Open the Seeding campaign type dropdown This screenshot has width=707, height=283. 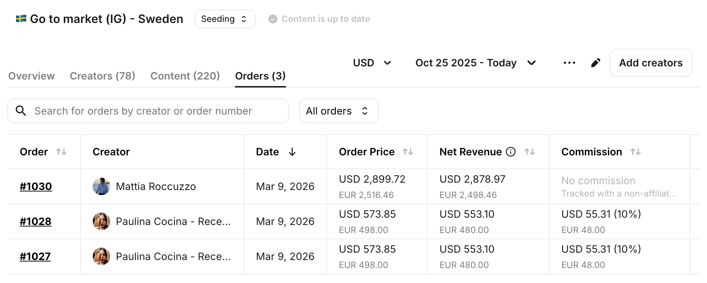[225, 19]
